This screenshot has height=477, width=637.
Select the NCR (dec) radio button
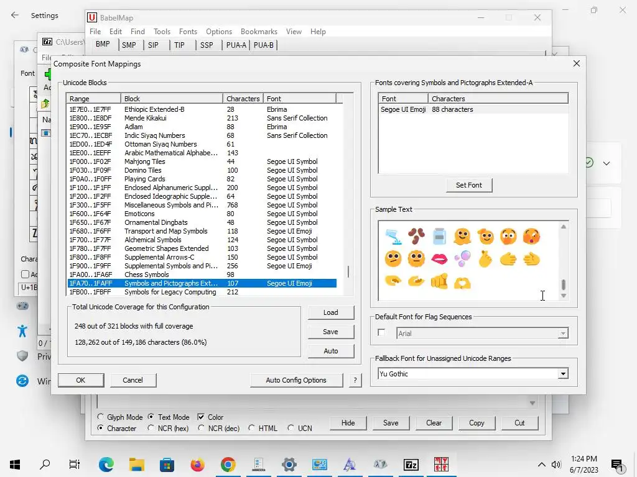(x=201, y=428)
